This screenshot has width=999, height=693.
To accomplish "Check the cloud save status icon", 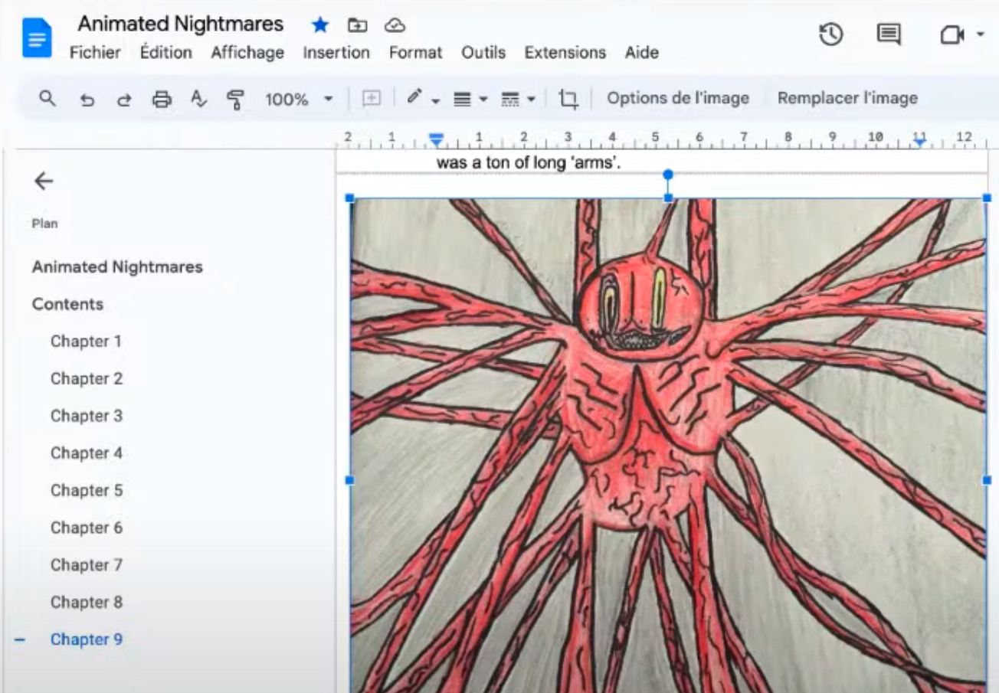I will pyautogui.click(x=395, y=25).
